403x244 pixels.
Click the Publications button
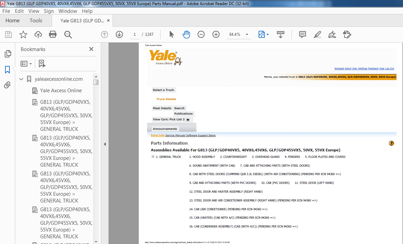[183, 114]
